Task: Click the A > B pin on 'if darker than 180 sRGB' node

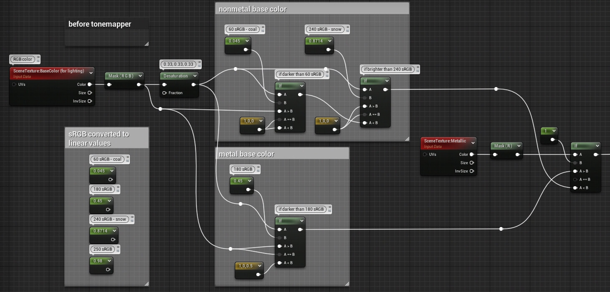Action: click(279, 246)
